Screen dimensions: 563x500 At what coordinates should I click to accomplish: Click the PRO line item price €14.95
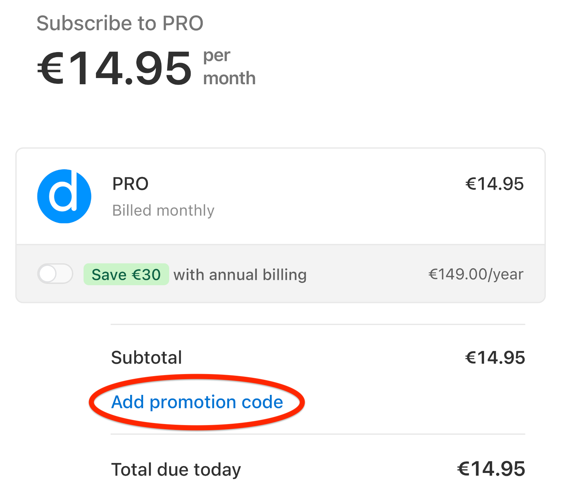tap(495, 184)
